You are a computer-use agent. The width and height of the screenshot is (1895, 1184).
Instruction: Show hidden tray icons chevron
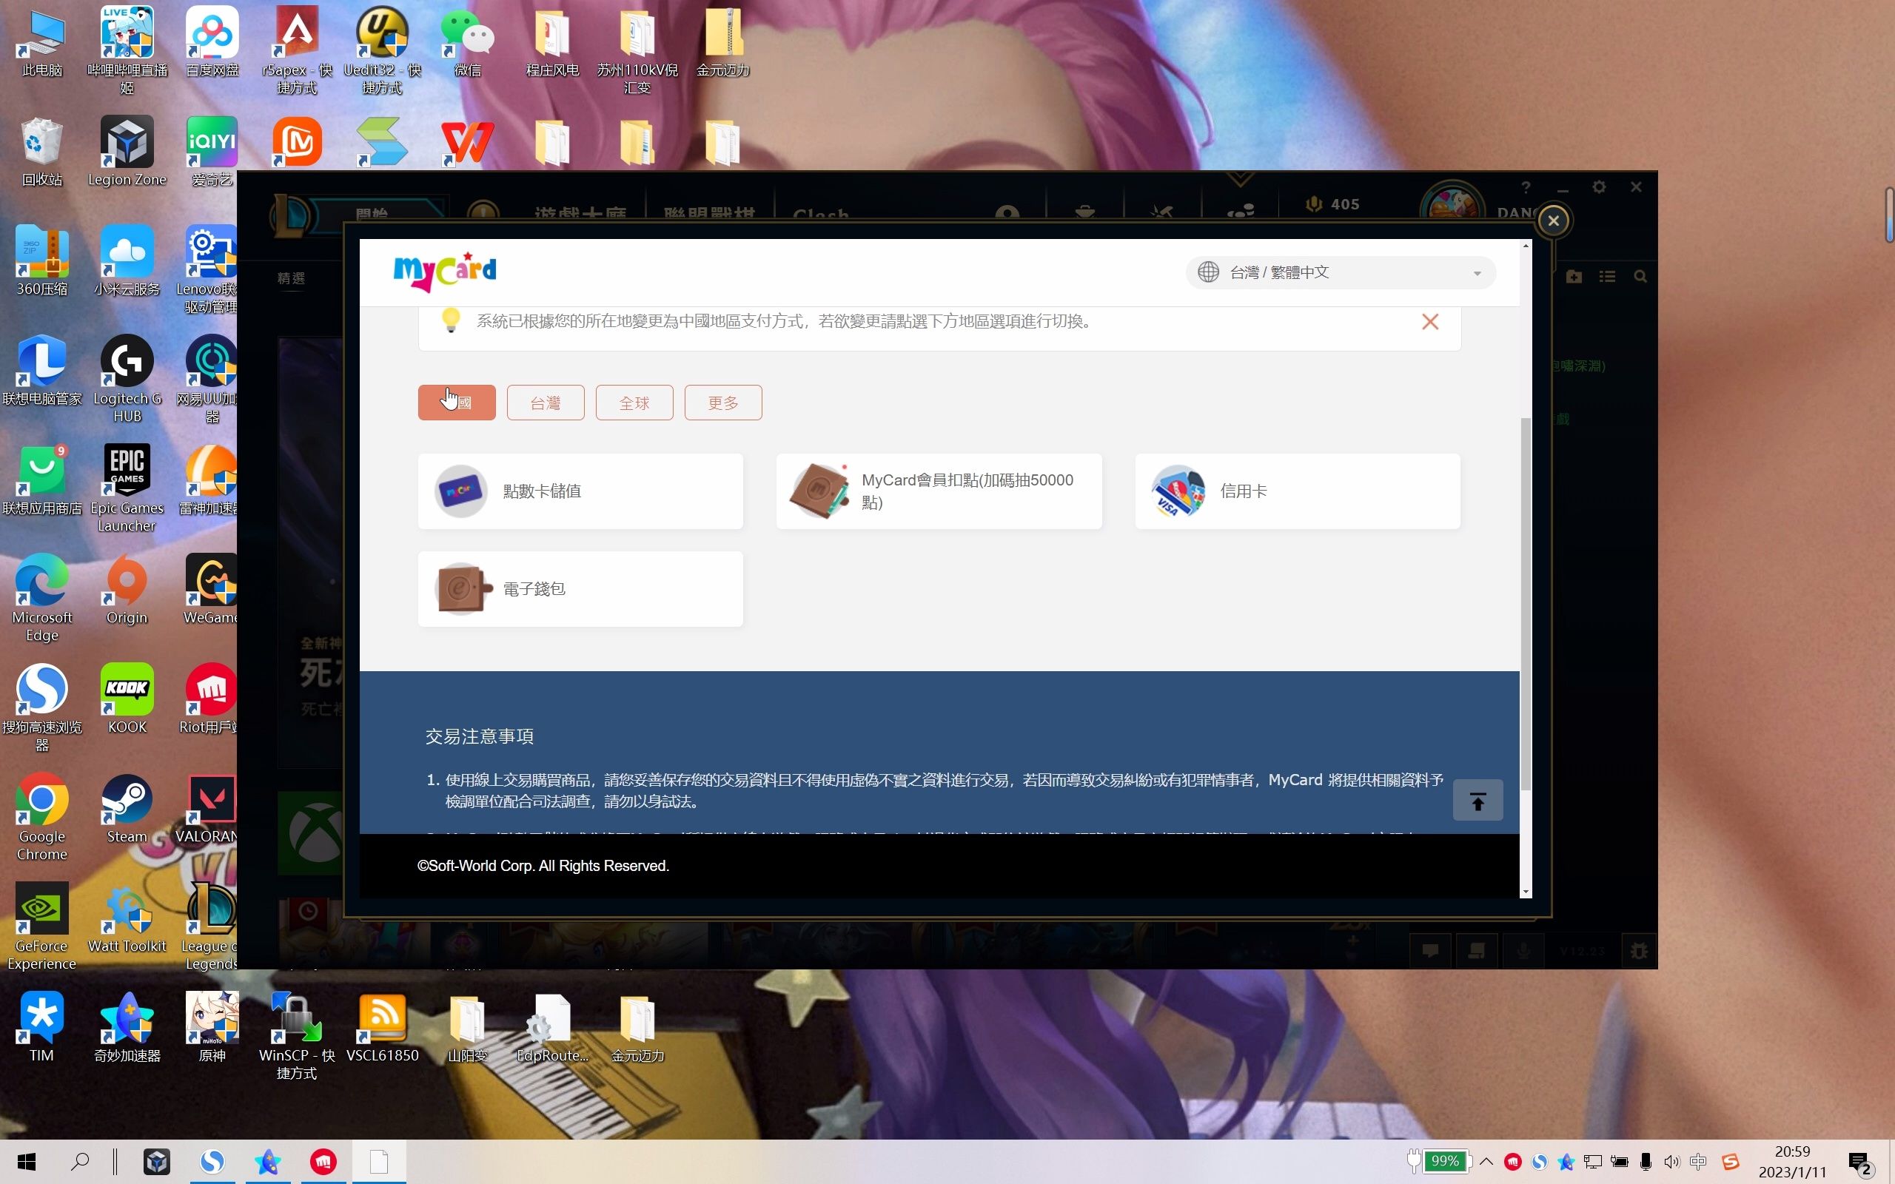pos(1486,1162)
